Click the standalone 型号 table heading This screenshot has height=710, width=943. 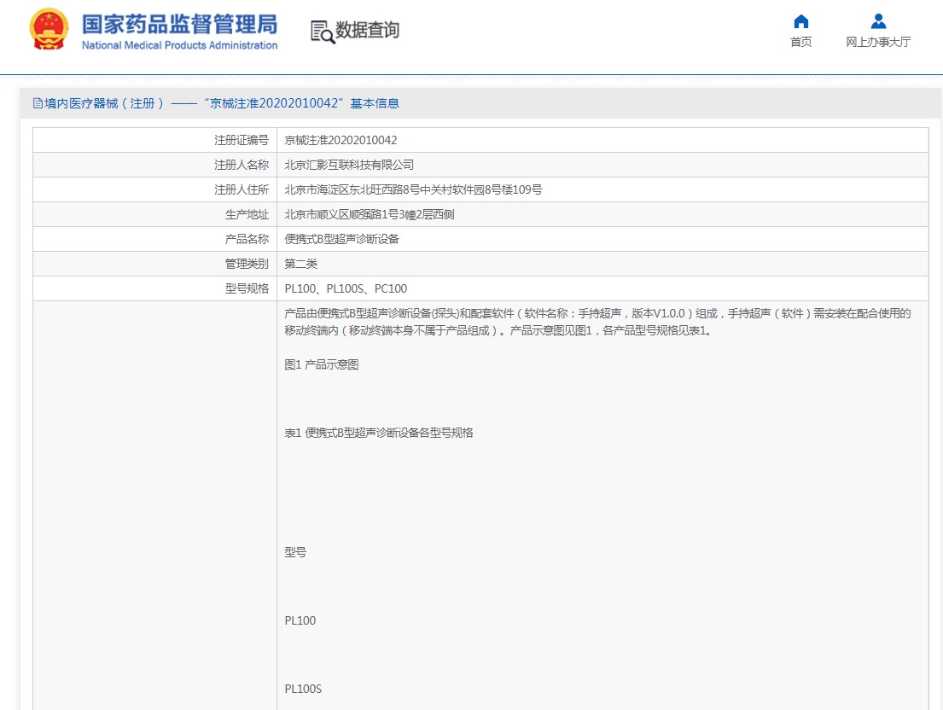coord(295,552)
